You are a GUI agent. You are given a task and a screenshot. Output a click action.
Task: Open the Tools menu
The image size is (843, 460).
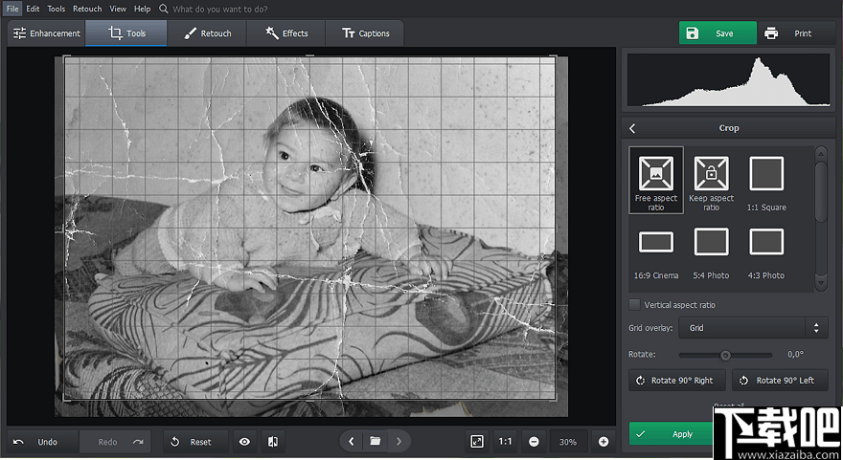pyautogui.click(x=56, y=10)
